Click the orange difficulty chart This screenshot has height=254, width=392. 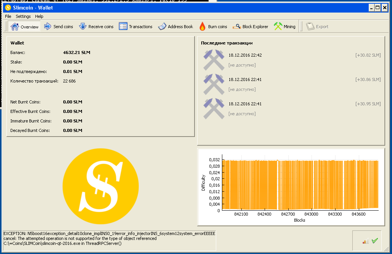[300, 185]
